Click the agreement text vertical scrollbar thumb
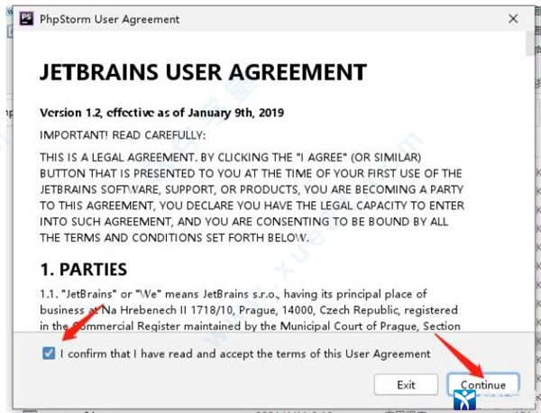541x413 pixels. (x=529, y=43)
